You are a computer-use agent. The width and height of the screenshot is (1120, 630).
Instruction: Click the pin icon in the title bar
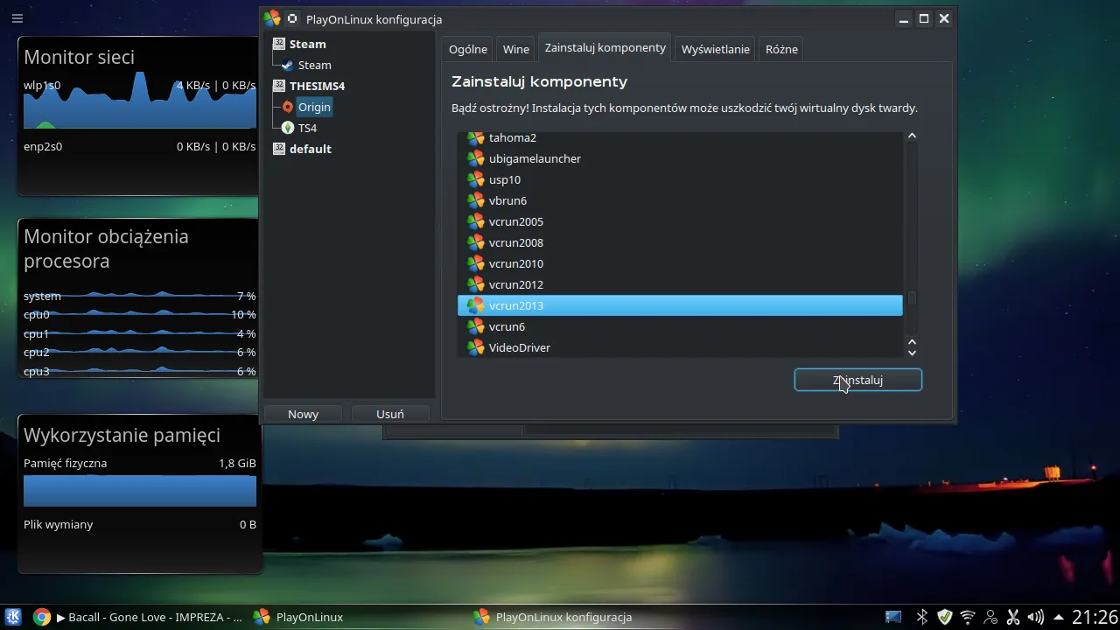coord(292,18)
